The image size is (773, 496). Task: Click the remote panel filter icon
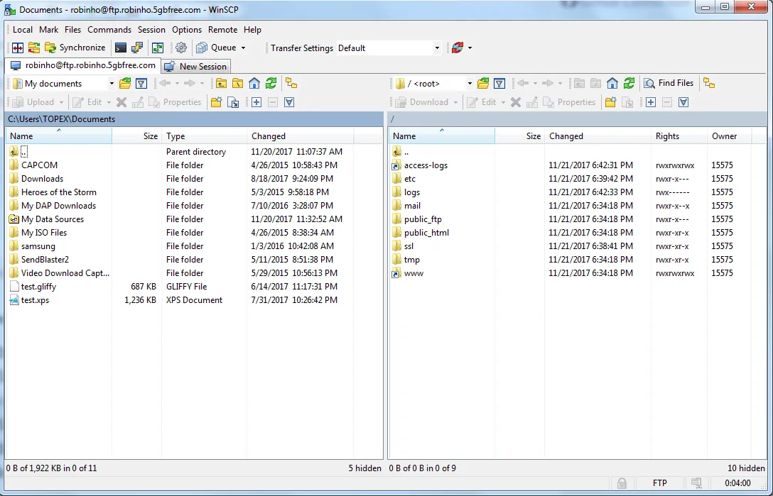click(x=499, y=83)
